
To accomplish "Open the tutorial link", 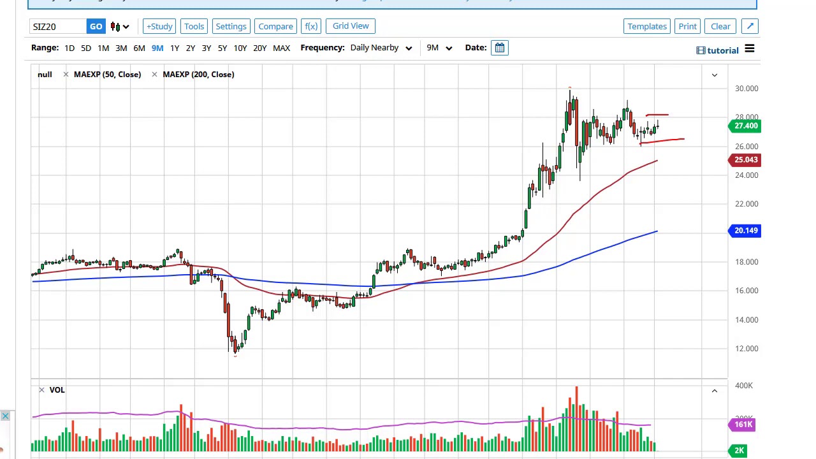I will click(717, 50).
